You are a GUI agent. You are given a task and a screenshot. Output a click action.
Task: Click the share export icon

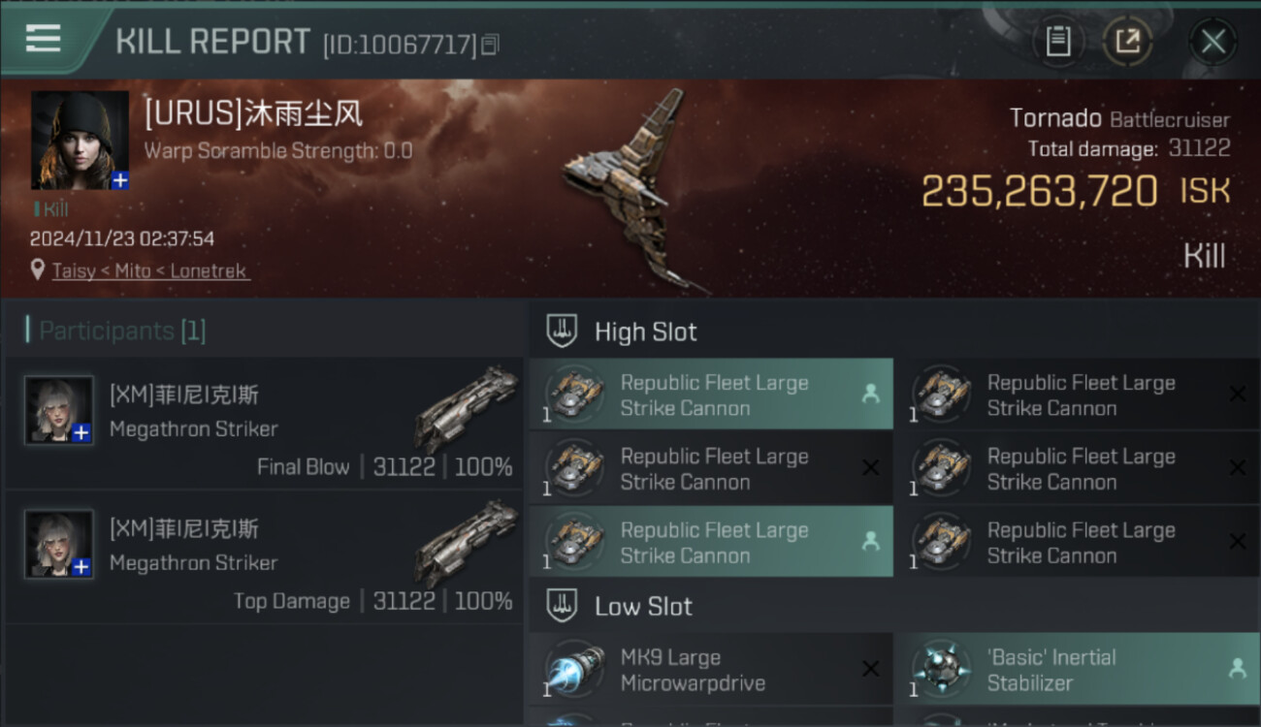click(1127, 42)
